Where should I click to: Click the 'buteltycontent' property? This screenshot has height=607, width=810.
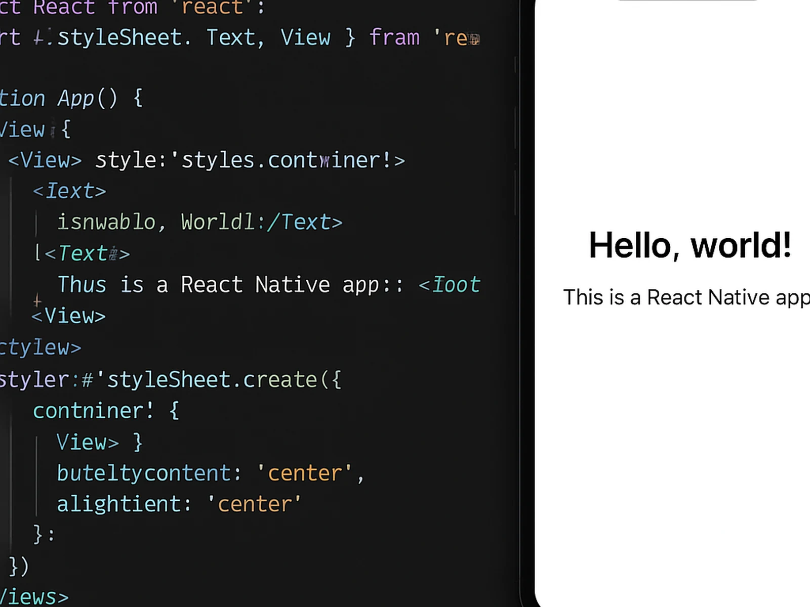[x=143, y=472]
